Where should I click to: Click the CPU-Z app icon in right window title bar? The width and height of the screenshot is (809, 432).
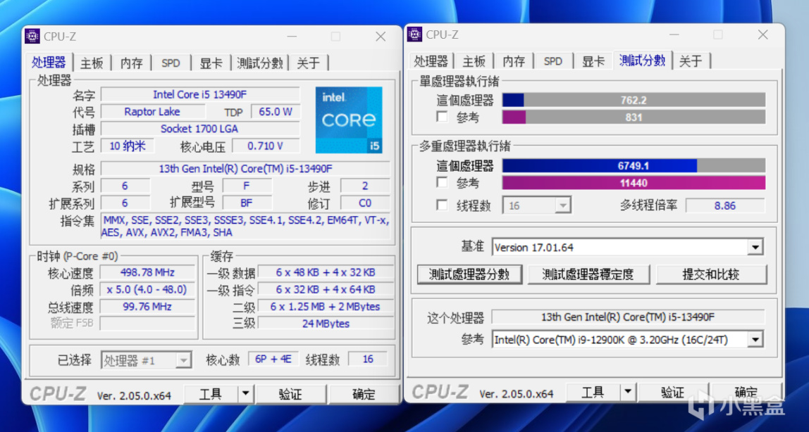(414, 34)
